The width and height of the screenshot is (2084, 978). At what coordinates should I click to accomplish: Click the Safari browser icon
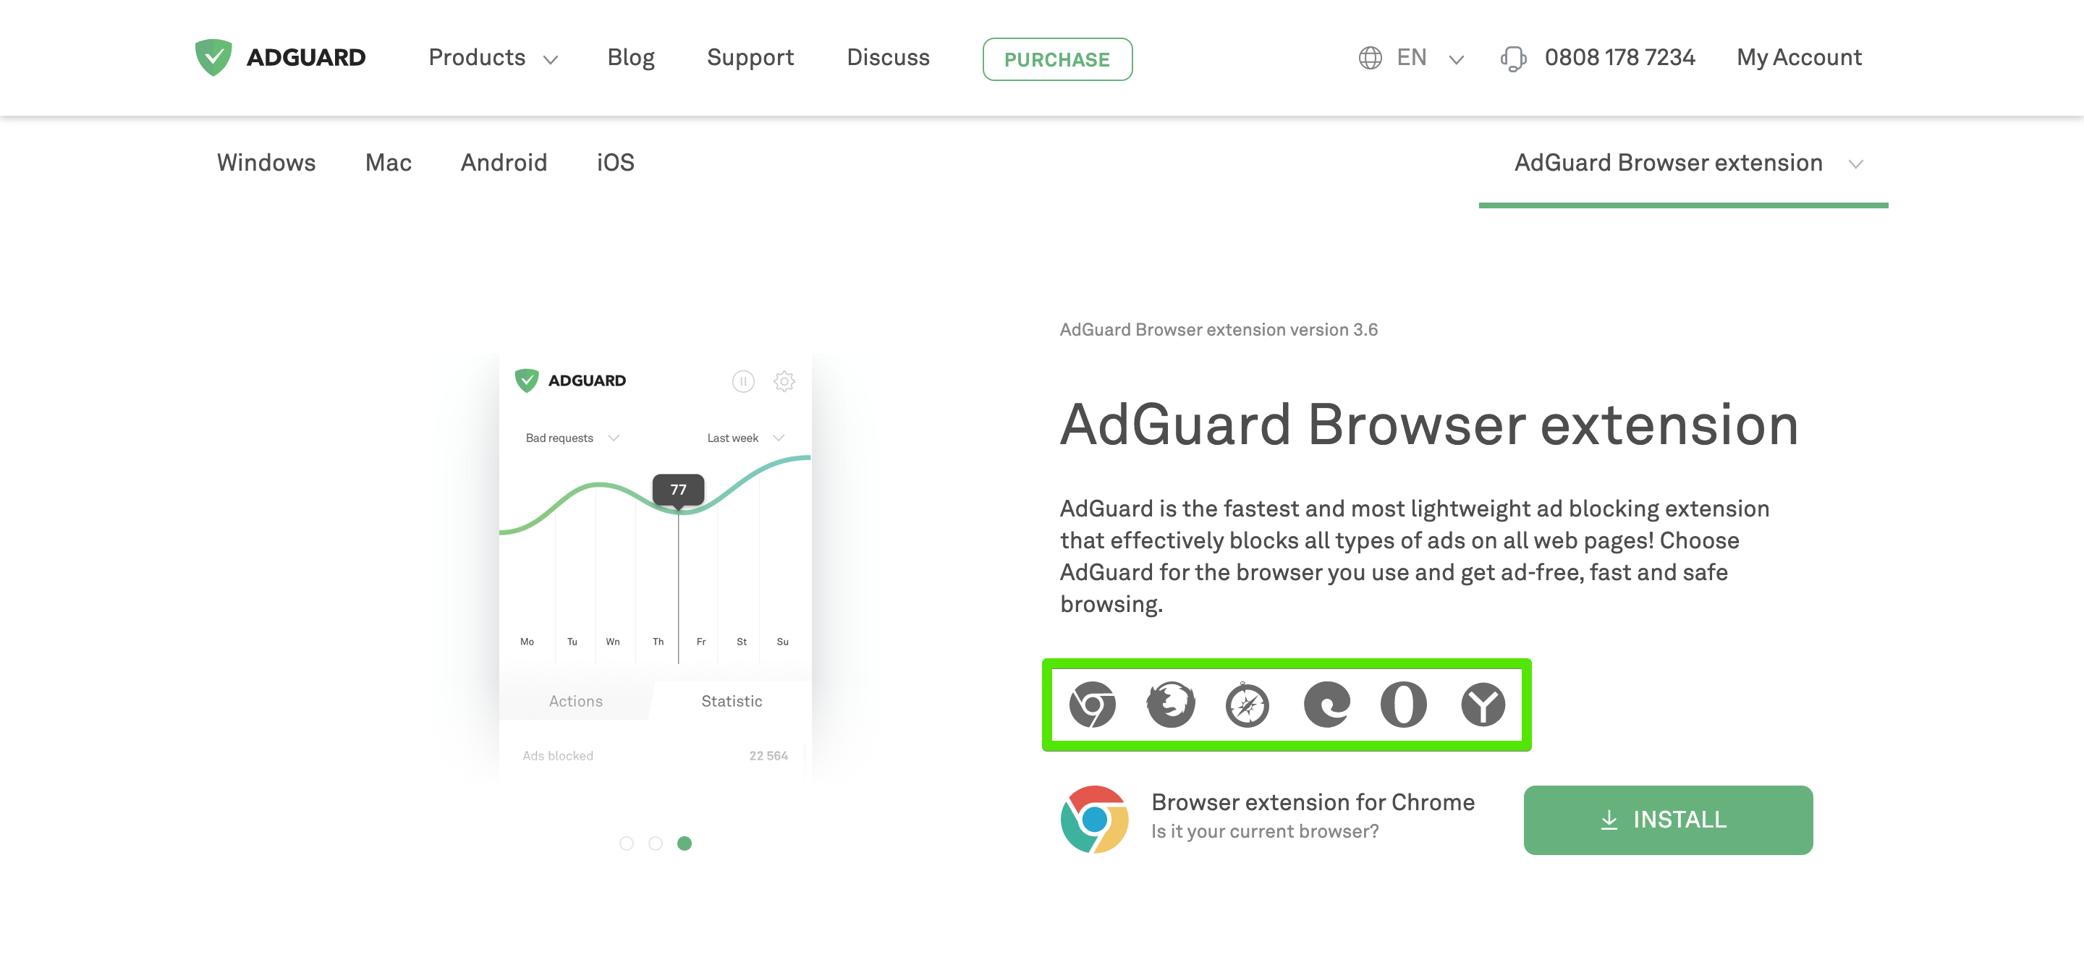[x=1247, y=705]
